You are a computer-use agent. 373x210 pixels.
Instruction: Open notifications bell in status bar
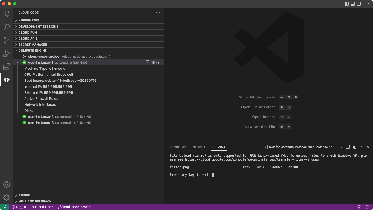(367, 207)
